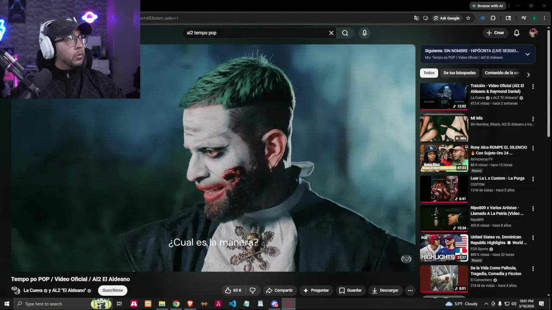Open De la Vida Como Pelicula title

point(496,271)
